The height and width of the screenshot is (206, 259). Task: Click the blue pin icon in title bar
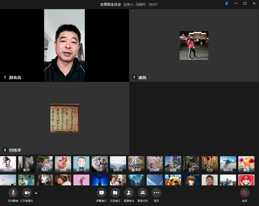coord(227,4)
